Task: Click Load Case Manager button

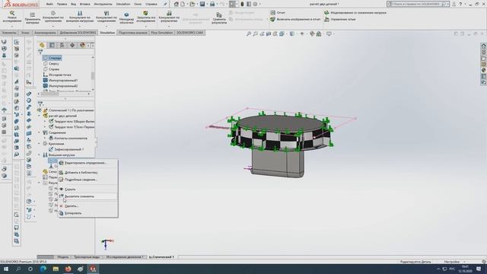Action: (x=355, y=13)
